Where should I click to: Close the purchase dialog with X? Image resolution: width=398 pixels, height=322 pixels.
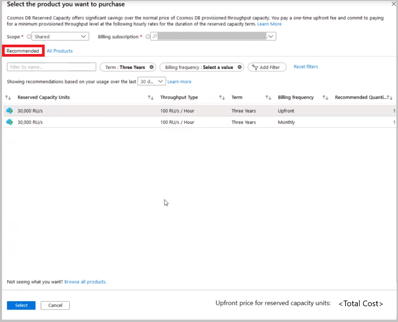394,4
